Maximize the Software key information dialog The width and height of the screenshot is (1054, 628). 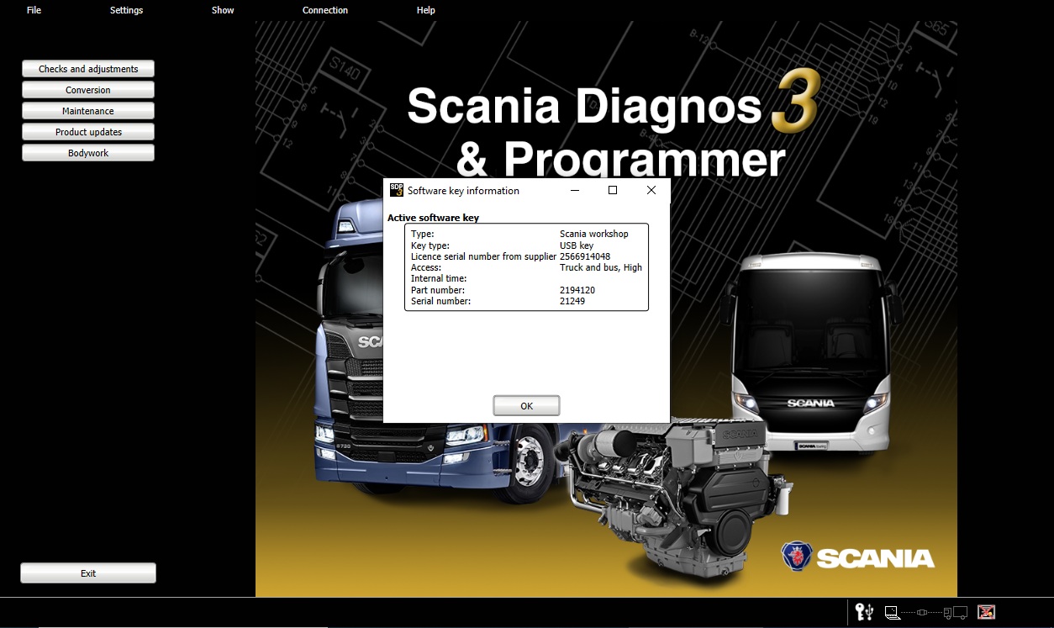coord(613,191)
